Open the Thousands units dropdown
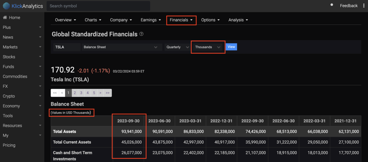This screenshot has height=162, width=368. click(208, 47)
